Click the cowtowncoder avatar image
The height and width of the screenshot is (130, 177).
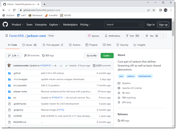tap(9, 66)
